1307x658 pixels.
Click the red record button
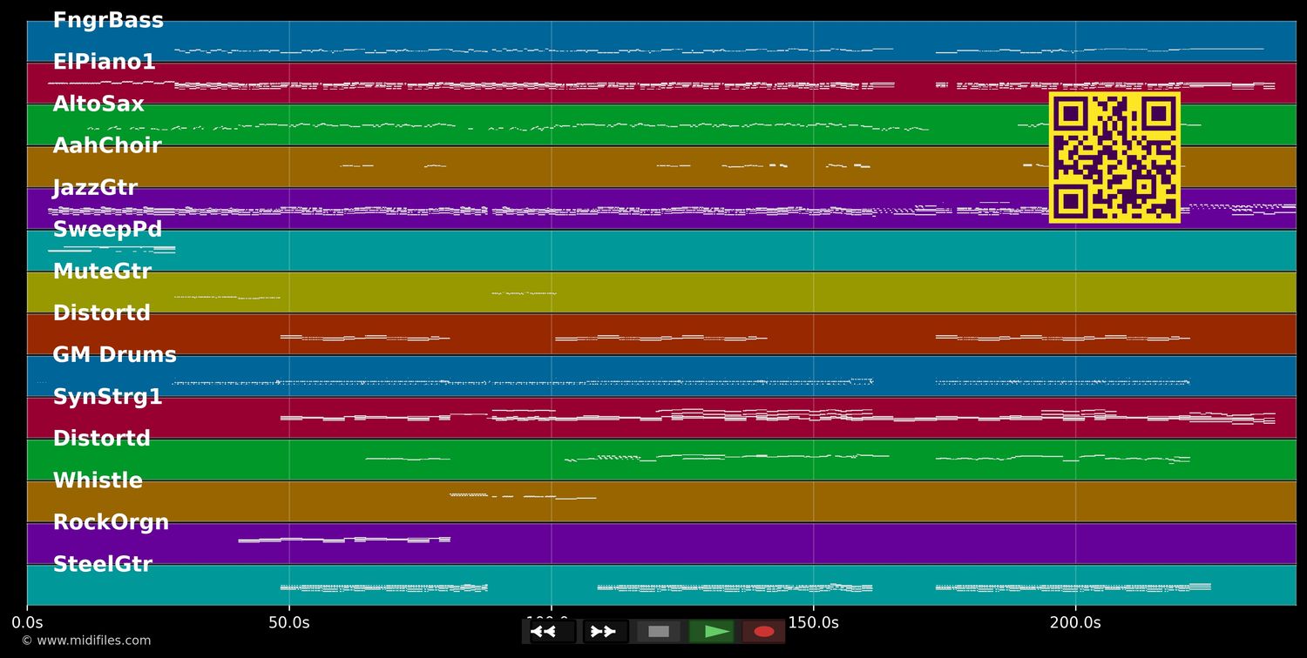(x=764, y=631)
